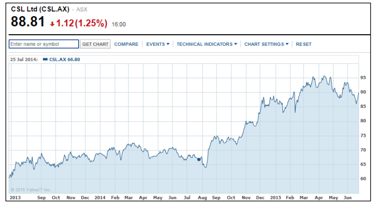
Task: Click the 25 Jul 2014 data point marker
Action: tap(199, 159)
